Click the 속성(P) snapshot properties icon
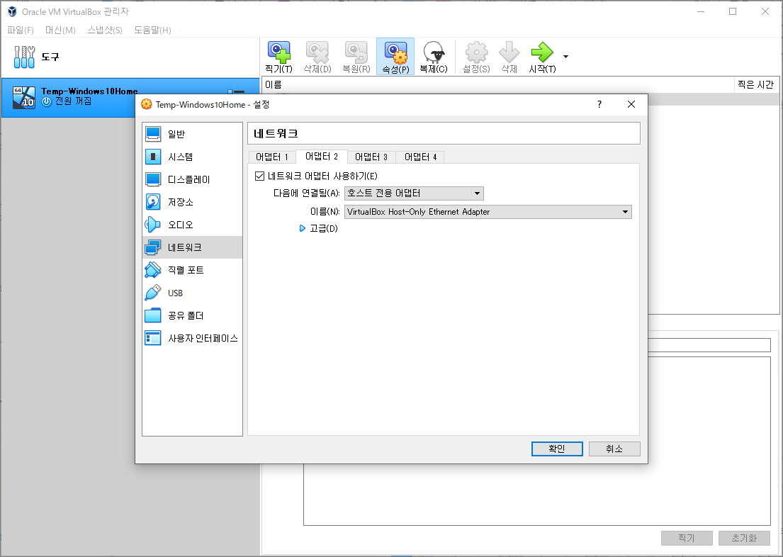Viewport: 783px width, 557px height. click(395, 57)
